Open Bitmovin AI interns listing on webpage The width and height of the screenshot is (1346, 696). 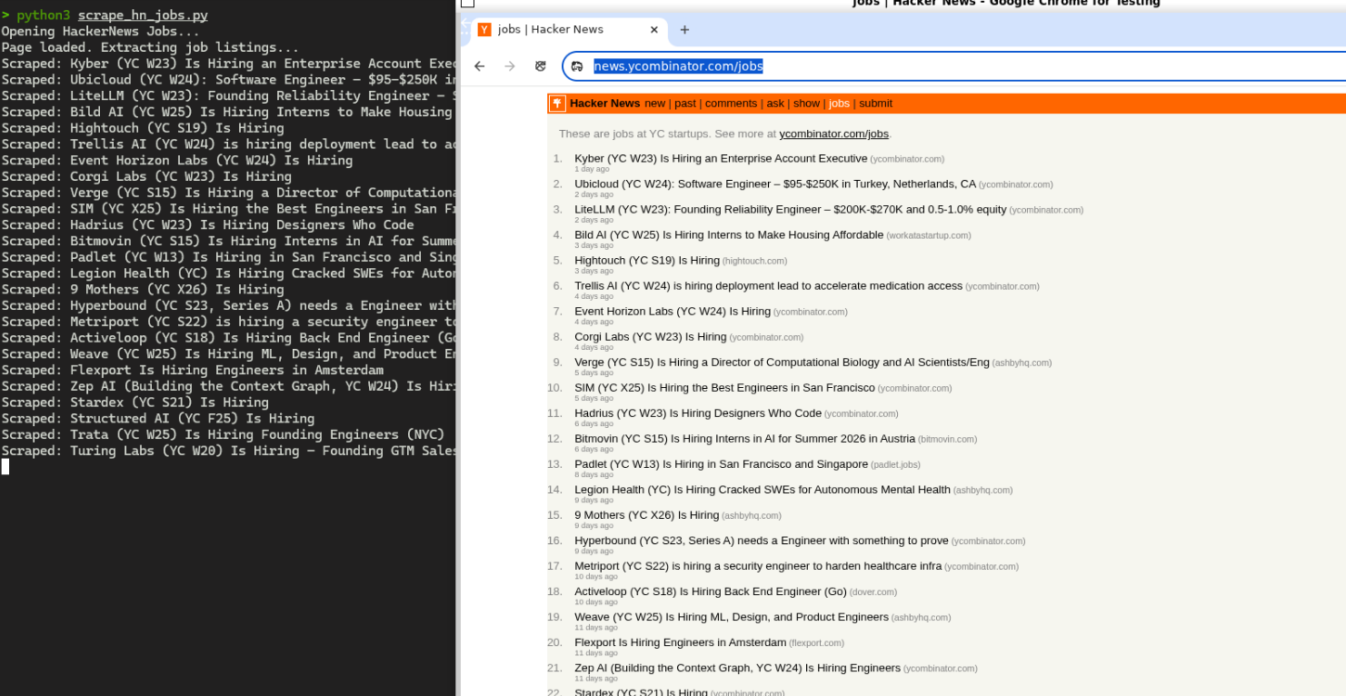pyautogui.click(x=744, y=439)
